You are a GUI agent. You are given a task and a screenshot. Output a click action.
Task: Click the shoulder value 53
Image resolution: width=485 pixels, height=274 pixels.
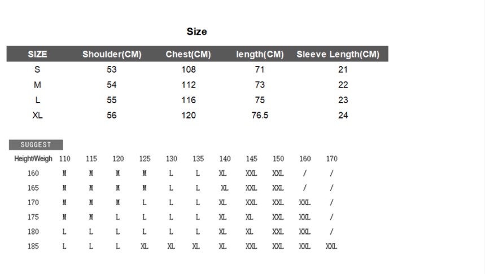pyautogui.click(x=112, y=70)
